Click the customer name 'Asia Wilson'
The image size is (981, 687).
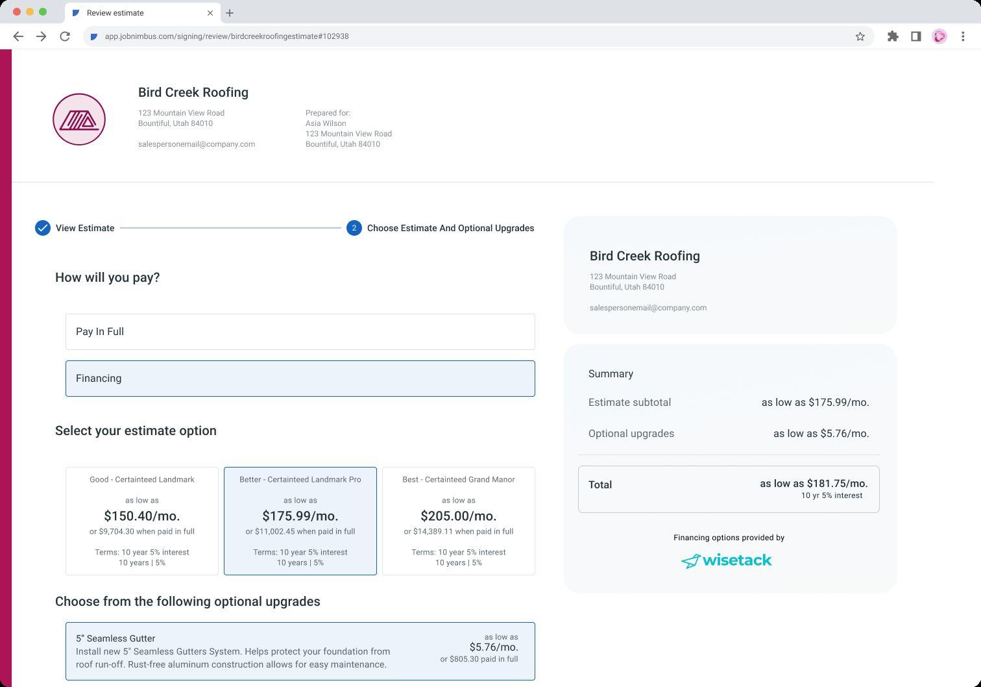326,123
